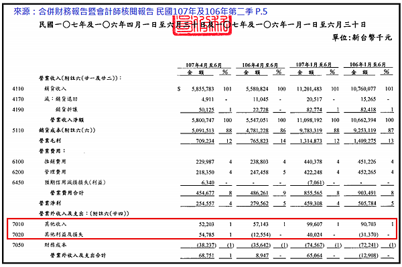
Task: Click non-operating total 68,751
Action: click(x=206, y=256)
